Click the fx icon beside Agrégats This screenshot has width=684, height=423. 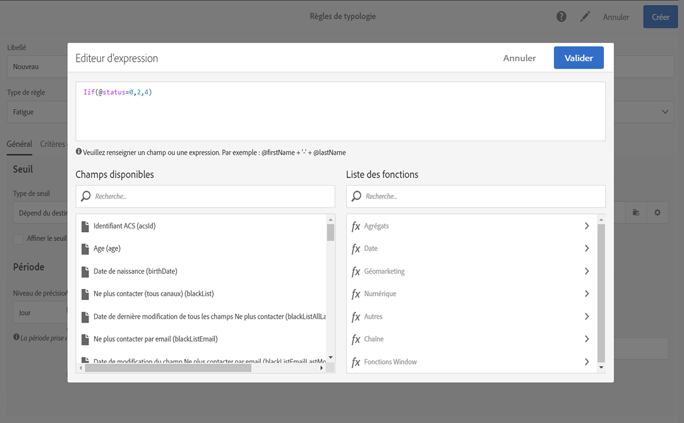[x=356, y=226]
